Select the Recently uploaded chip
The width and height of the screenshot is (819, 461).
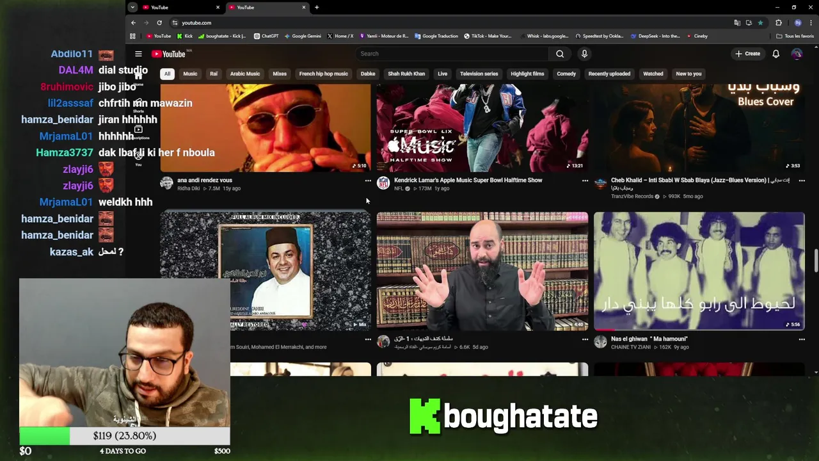click(609, 74)
